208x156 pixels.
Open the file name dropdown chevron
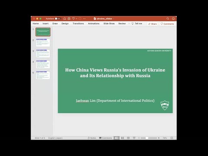point(114,19)
